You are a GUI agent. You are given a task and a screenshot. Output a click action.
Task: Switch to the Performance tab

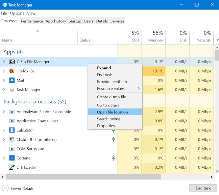coord(32,21)
